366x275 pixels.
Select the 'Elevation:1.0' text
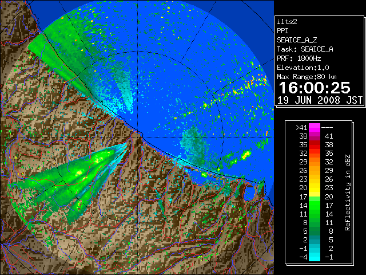coord(303,68)
